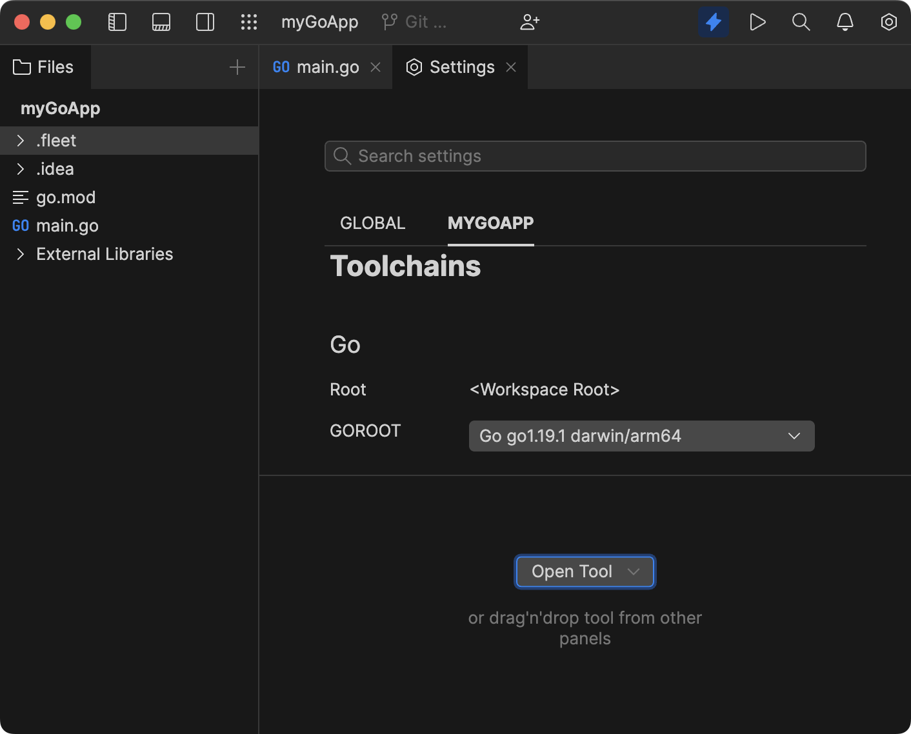911x734 pixels.
Task: Expand External Libraries
Action: 21,253
